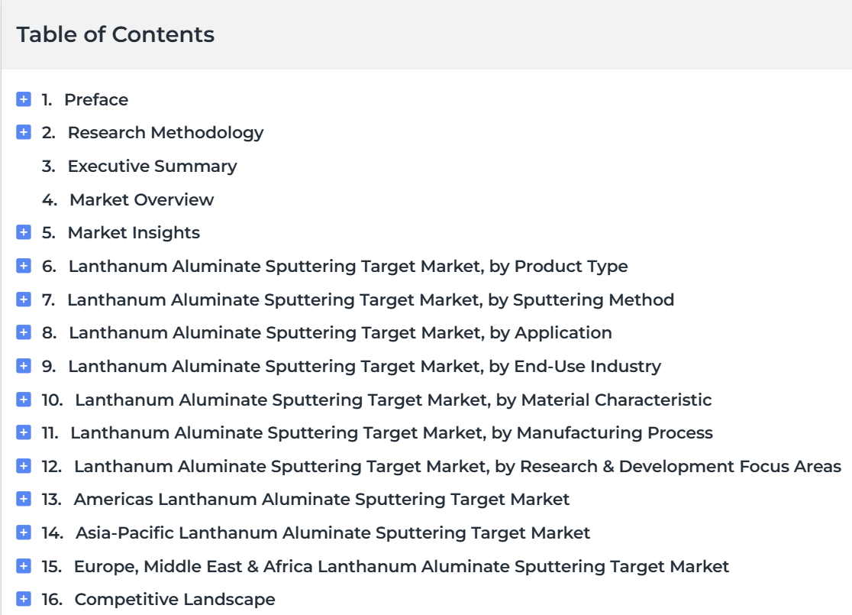The width and height of the screenshot is (852, 615).
Task: Expand the by Product Type section icon
Action: point(24,266)
